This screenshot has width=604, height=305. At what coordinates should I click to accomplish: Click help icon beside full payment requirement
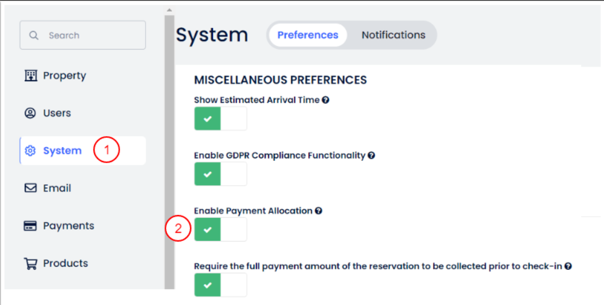568,266
